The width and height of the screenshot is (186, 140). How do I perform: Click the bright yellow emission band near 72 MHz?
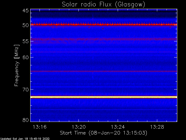point(104,97)
